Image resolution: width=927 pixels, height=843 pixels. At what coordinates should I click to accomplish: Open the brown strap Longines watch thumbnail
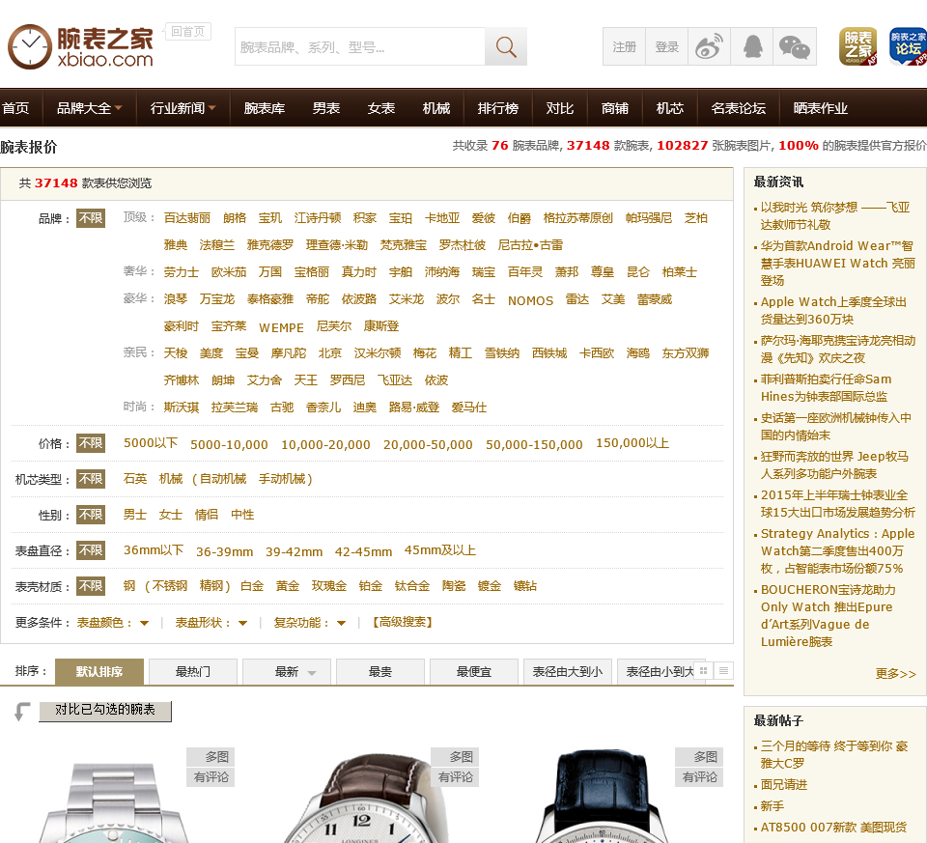364,798
